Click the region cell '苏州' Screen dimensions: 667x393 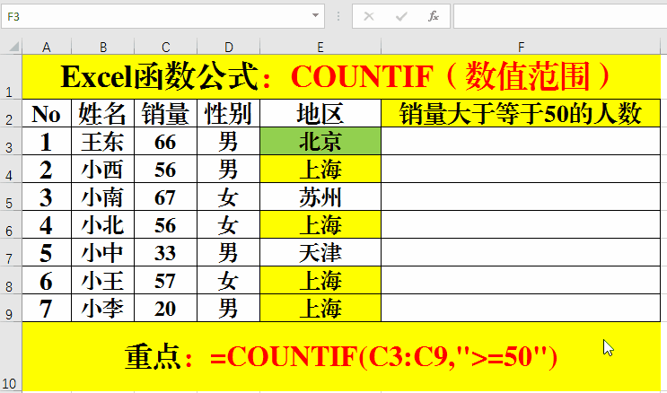pyautogui.click(x=320, y=196)
